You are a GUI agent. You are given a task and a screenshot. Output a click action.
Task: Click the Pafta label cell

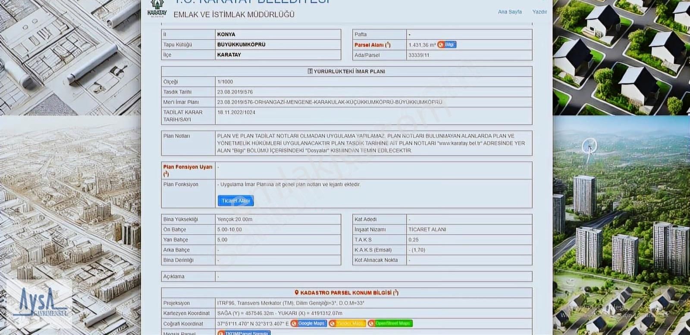pyautogui.click(x=361, y=34)
